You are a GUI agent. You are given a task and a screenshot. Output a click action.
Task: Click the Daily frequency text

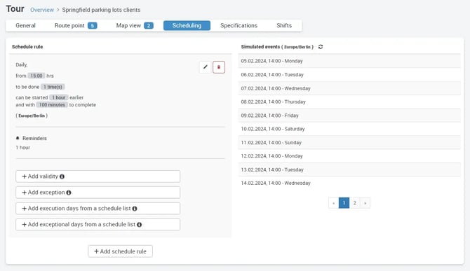coord(22,65)
